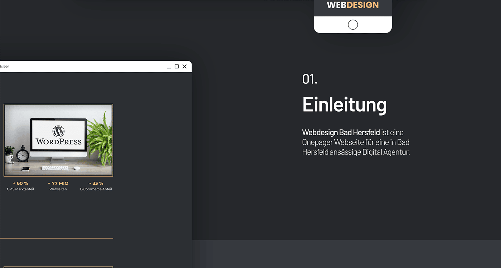The height and width of the screenshot is (268, 501).
Task: Click the Webseiten label under the middle statistic
Action: (x=58, y=189)
